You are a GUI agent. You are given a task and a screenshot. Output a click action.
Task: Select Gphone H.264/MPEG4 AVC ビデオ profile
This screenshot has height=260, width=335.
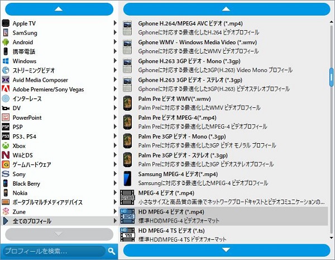(223, 28)
